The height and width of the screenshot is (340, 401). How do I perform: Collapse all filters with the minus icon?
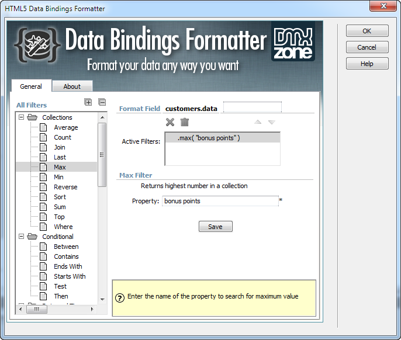click(102, 102)
